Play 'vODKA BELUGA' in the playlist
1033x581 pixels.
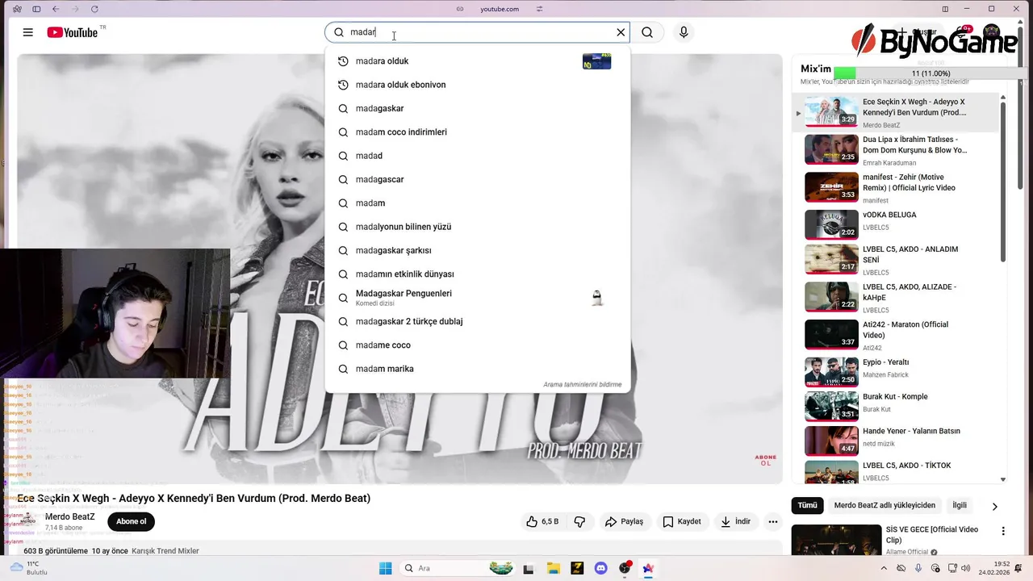(x=894, y=225)
